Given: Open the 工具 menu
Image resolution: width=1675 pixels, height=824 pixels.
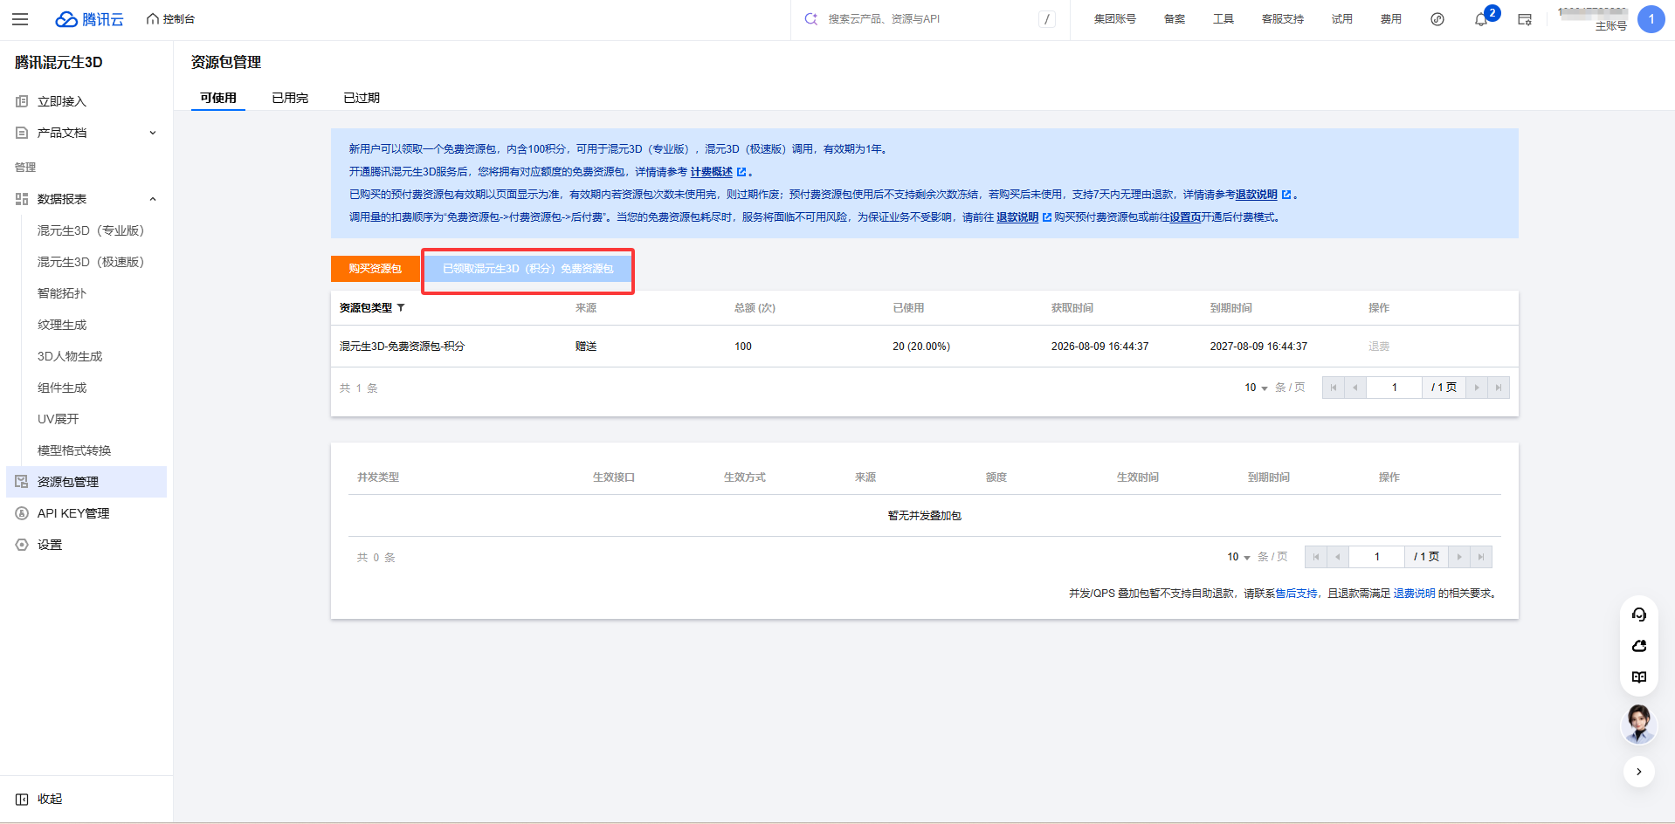Looking at the screenshot, I should tap(1224, 19).
